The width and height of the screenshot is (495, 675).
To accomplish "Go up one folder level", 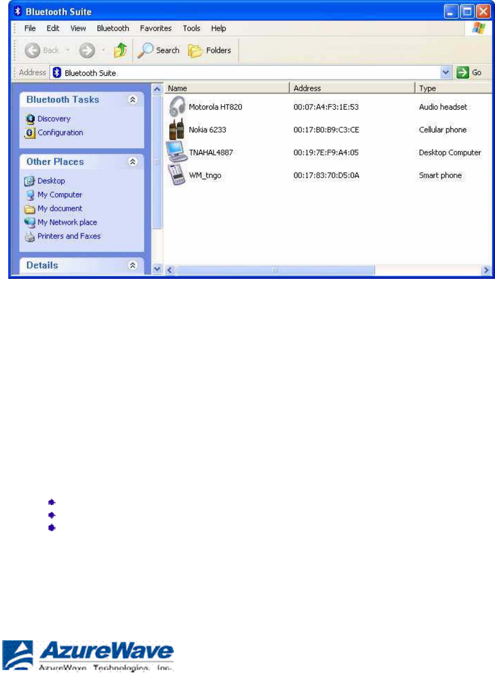I will [120, 50].
